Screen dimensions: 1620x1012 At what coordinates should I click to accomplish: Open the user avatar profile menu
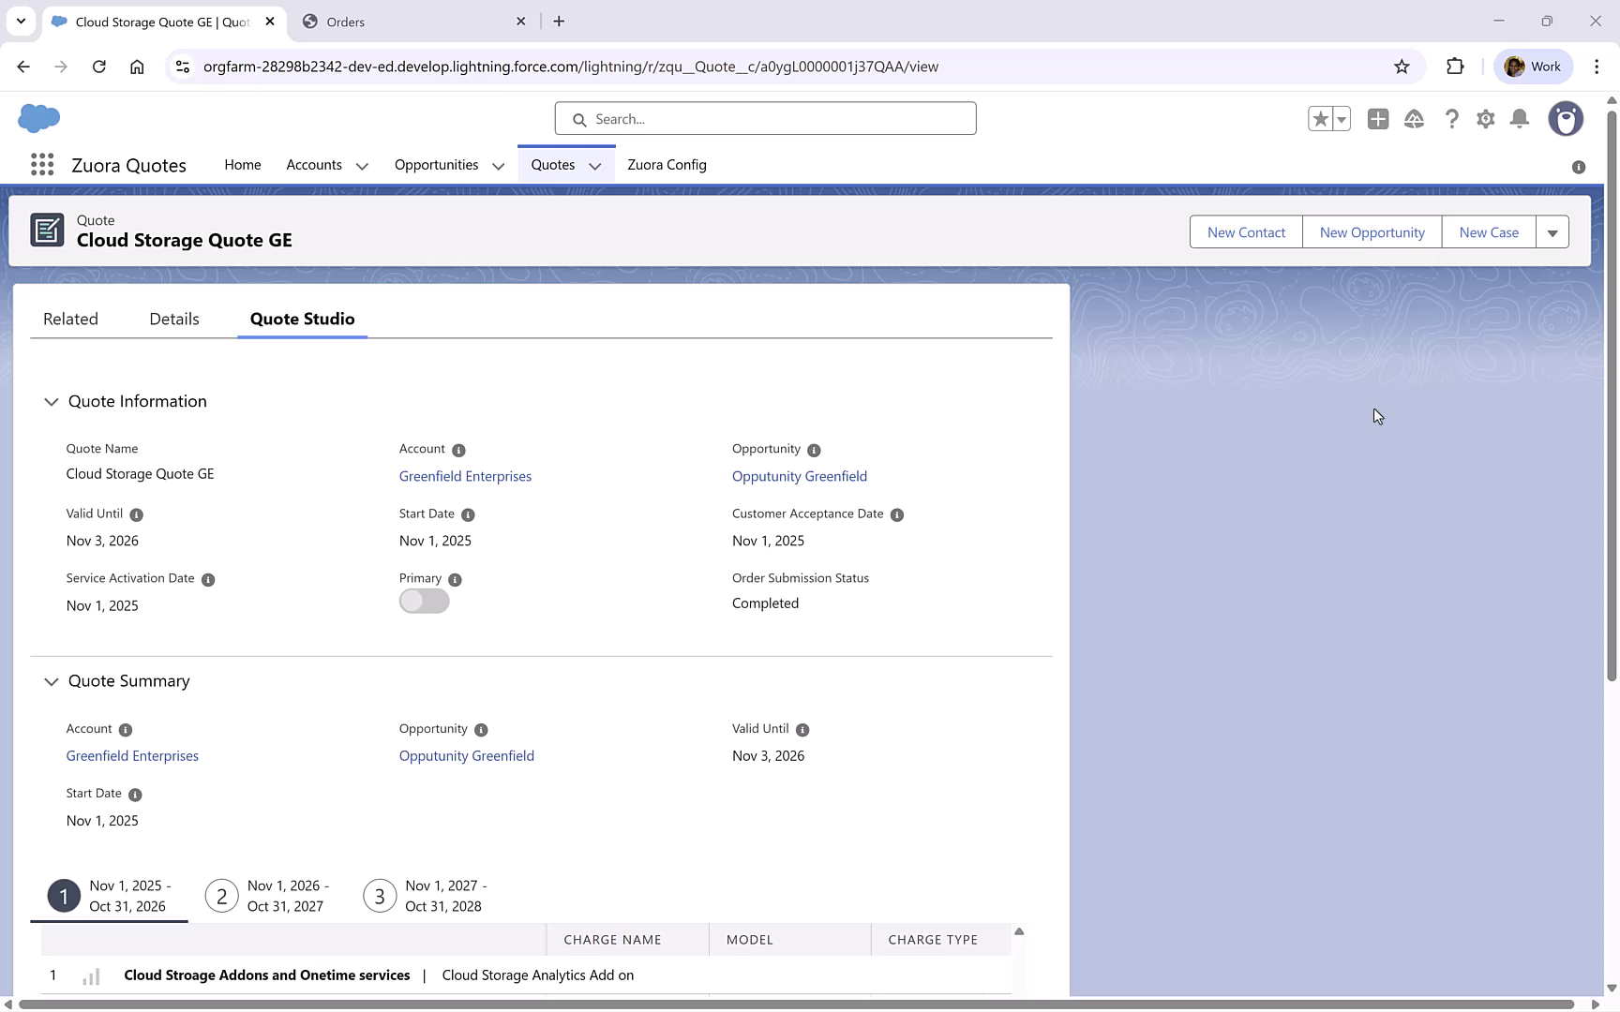pos(1567,119)
